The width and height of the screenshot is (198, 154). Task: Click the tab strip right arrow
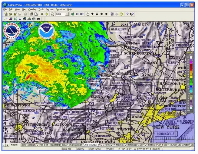[x=8, y=145]
